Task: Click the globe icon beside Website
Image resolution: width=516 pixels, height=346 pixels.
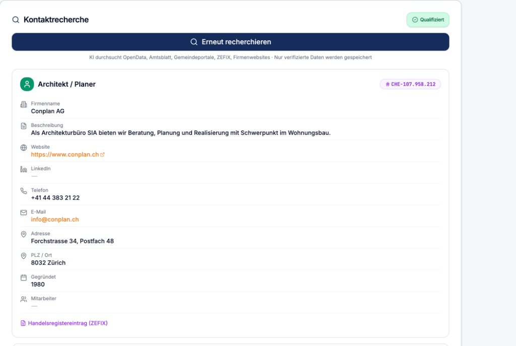Action: point(24,148)
